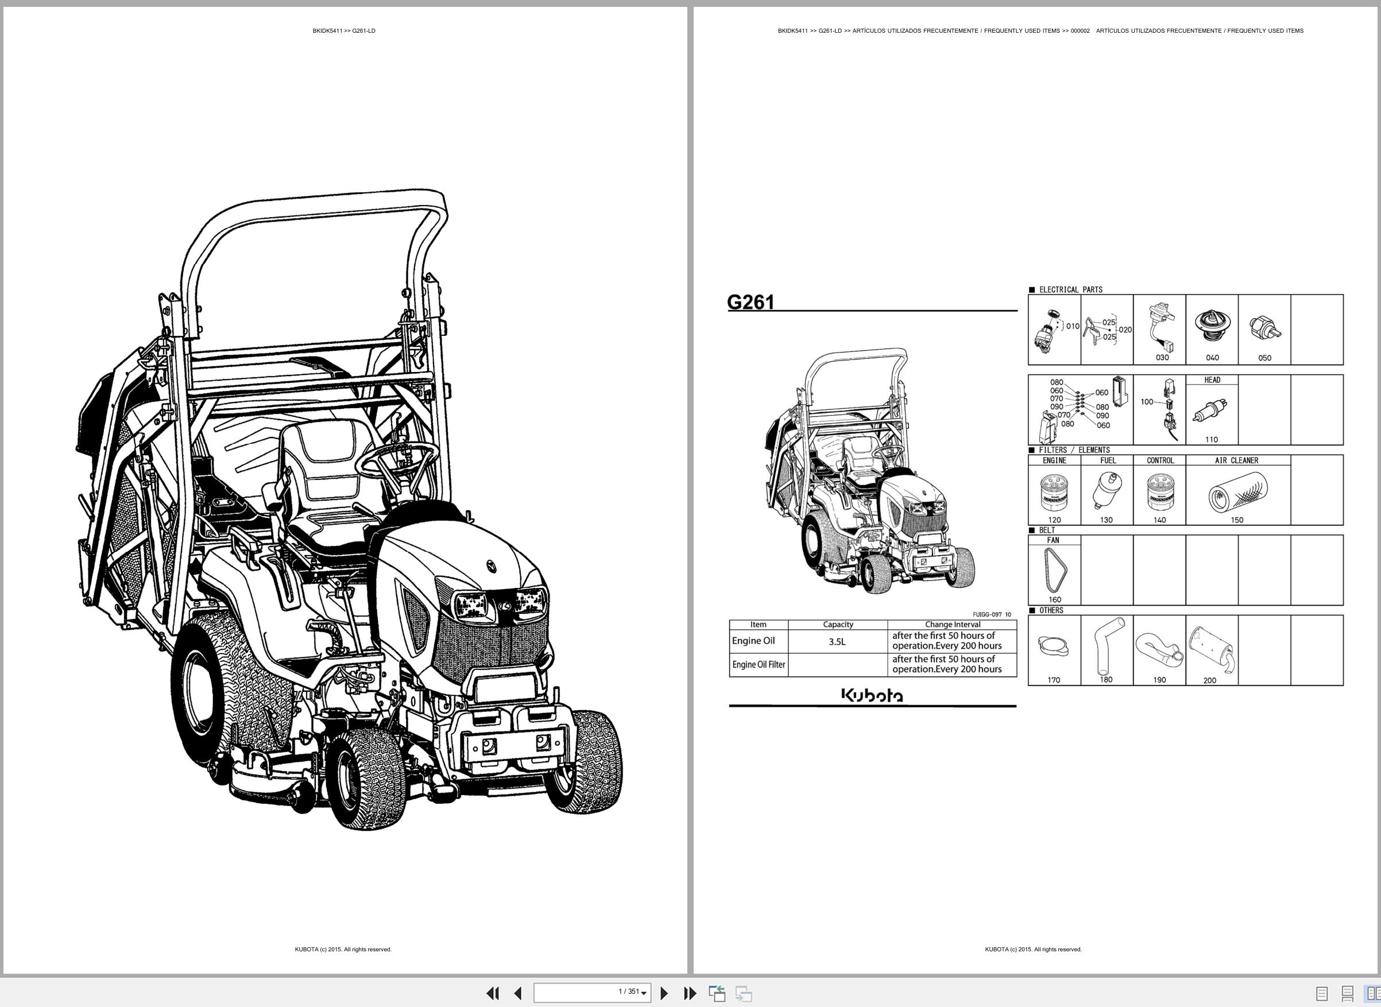This screenshot has height=1007, width=1381.
Task: Click the Kubota logo below the table
Action: point(872,695)
